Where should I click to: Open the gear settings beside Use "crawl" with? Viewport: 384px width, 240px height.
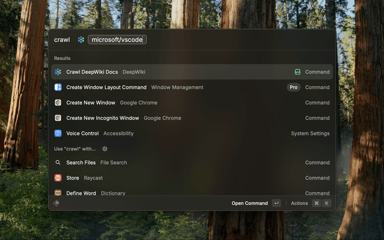pos(104,149)
